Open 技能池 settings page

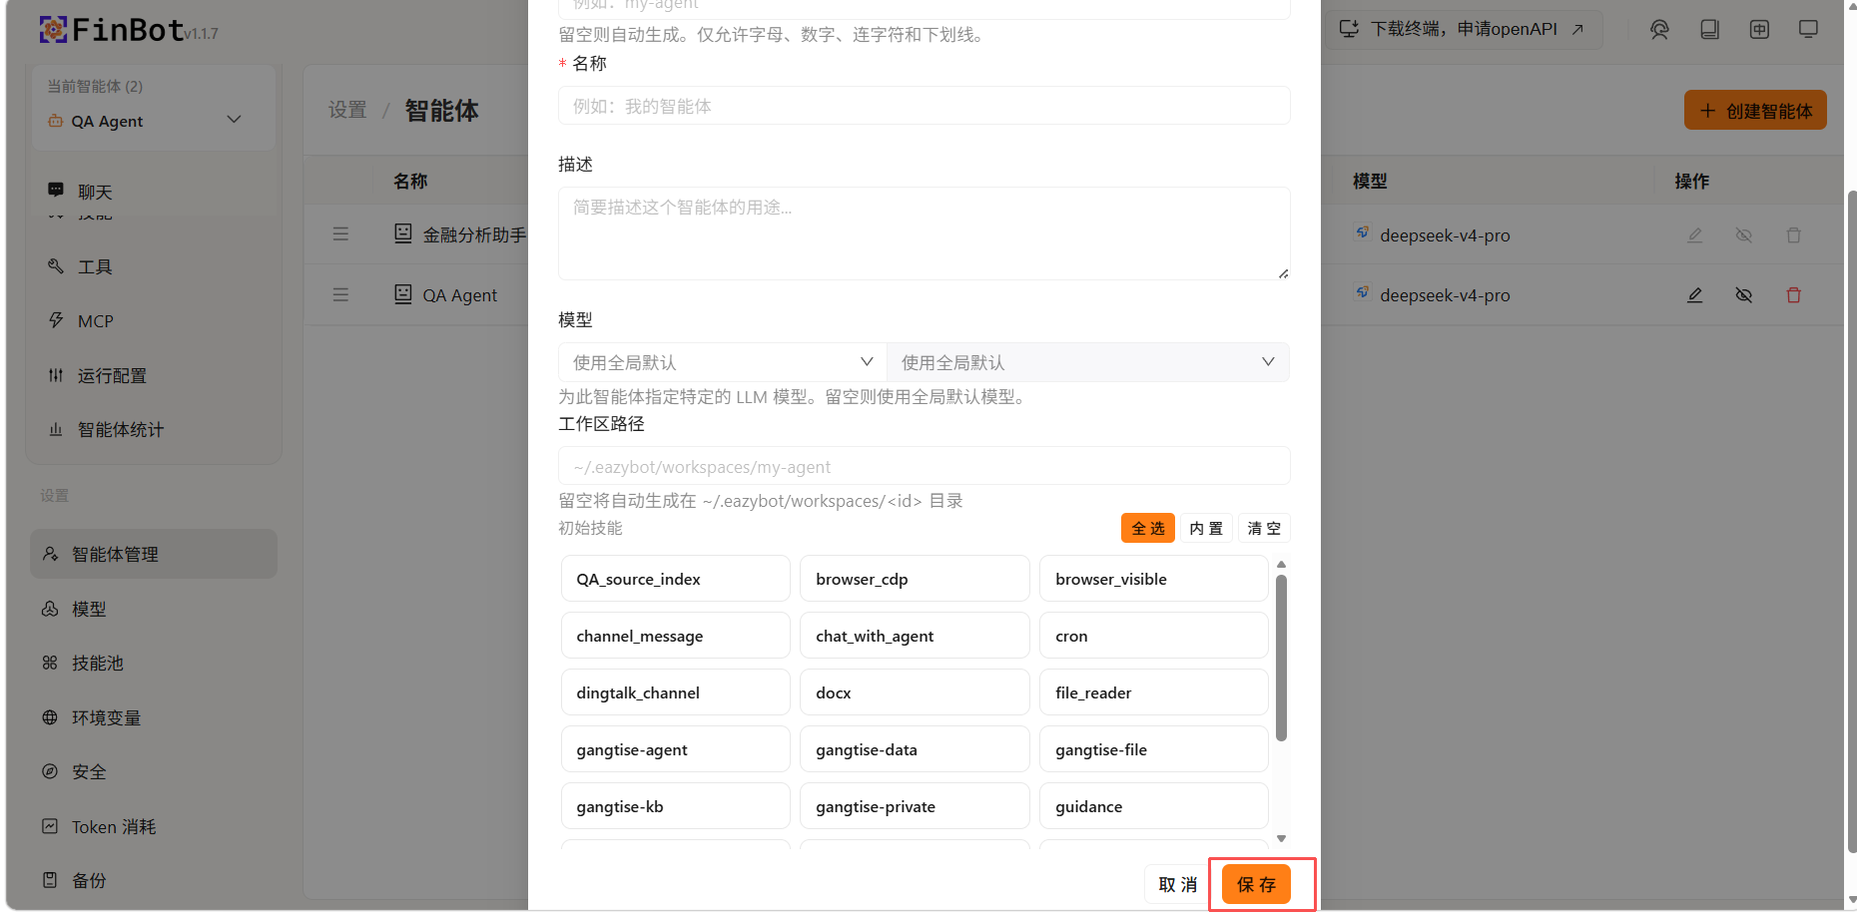(154, 664)
